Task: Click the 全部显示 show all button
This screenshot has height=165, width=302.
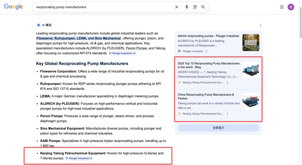Action: pos(218,128)
